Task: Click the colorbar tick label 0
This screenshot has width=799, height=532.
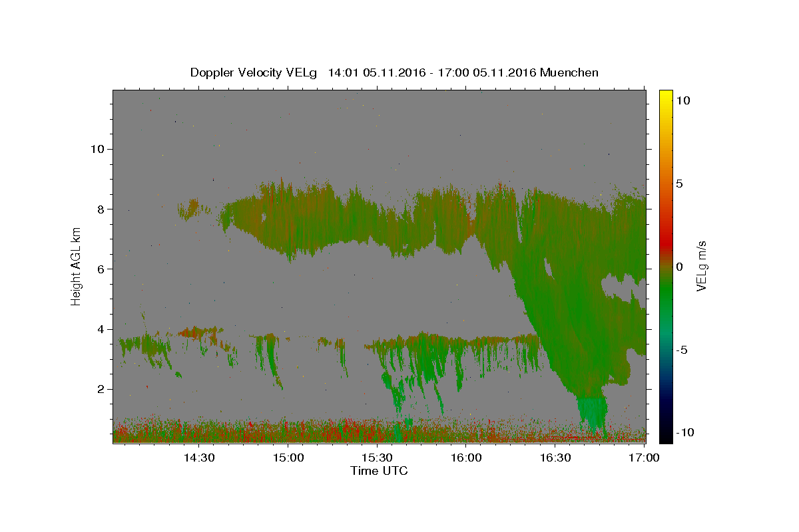Action: (680, 267)
